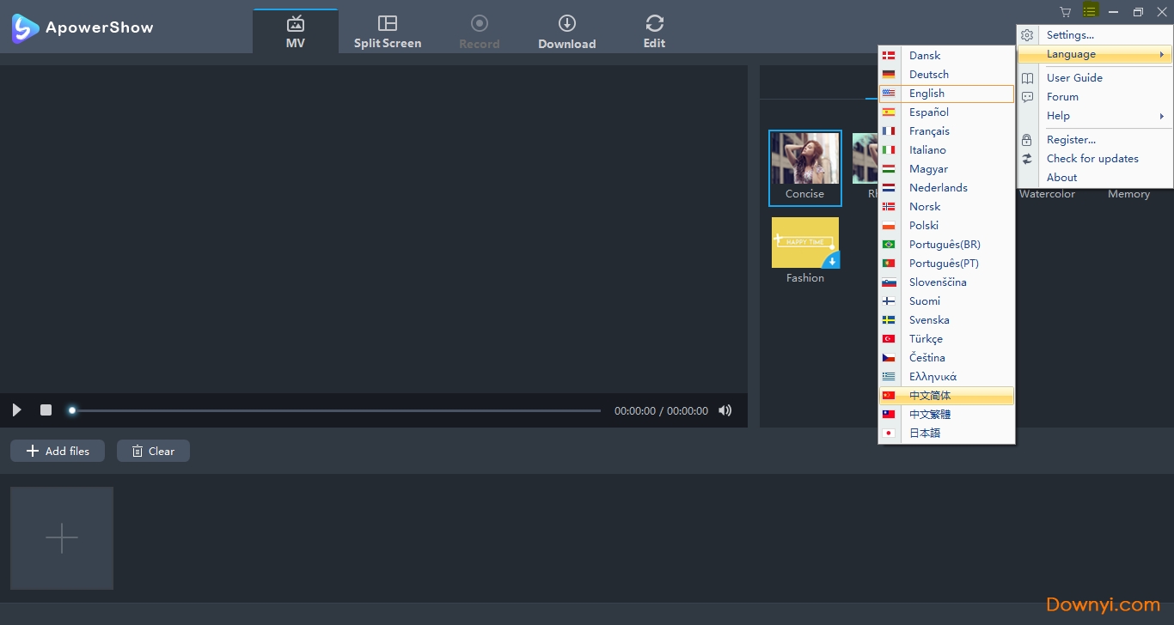
Task: Select Norsk language
Action: coord(946,207)
